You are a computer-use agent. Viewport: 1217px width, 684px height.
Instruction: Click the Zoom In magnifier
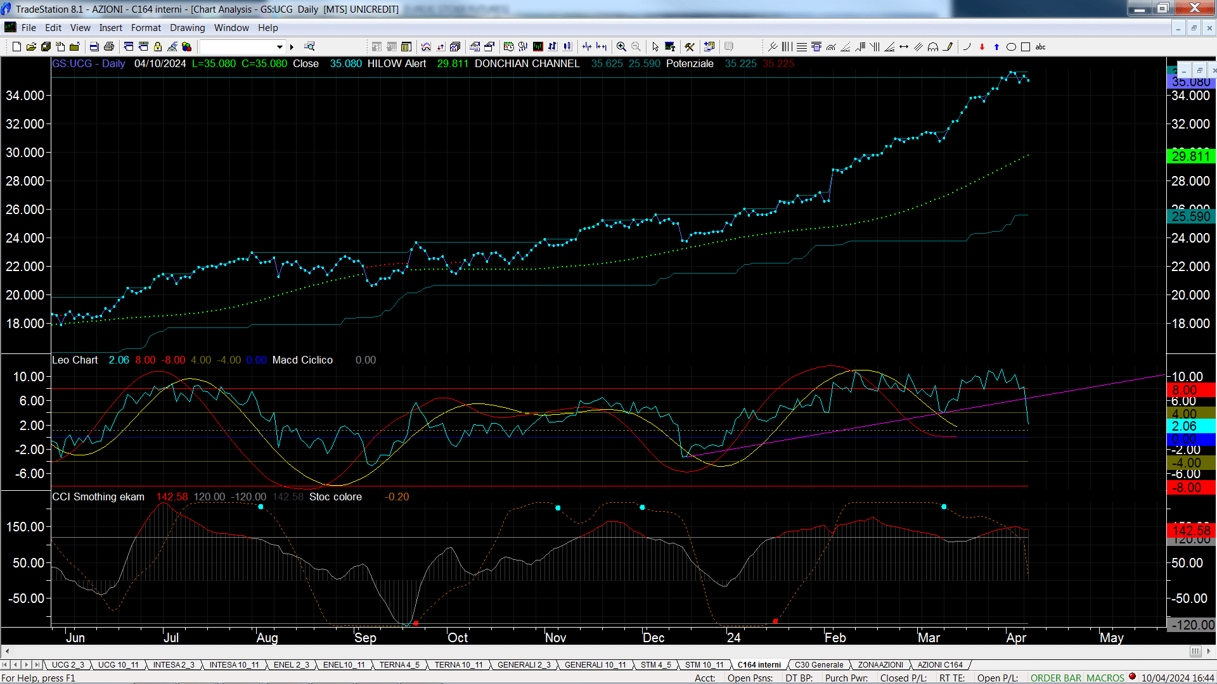621,46
